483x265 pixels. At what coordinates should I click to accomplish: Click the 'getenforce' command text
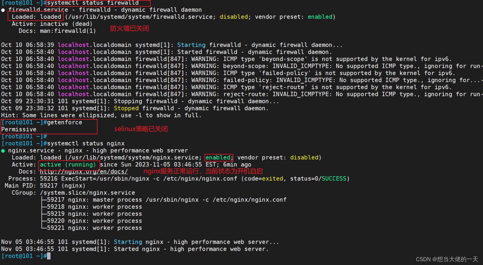[65, 122]
